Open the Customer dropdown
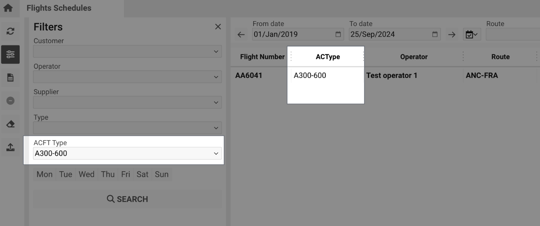Screen dimensions: 540x226 point(127,51)
